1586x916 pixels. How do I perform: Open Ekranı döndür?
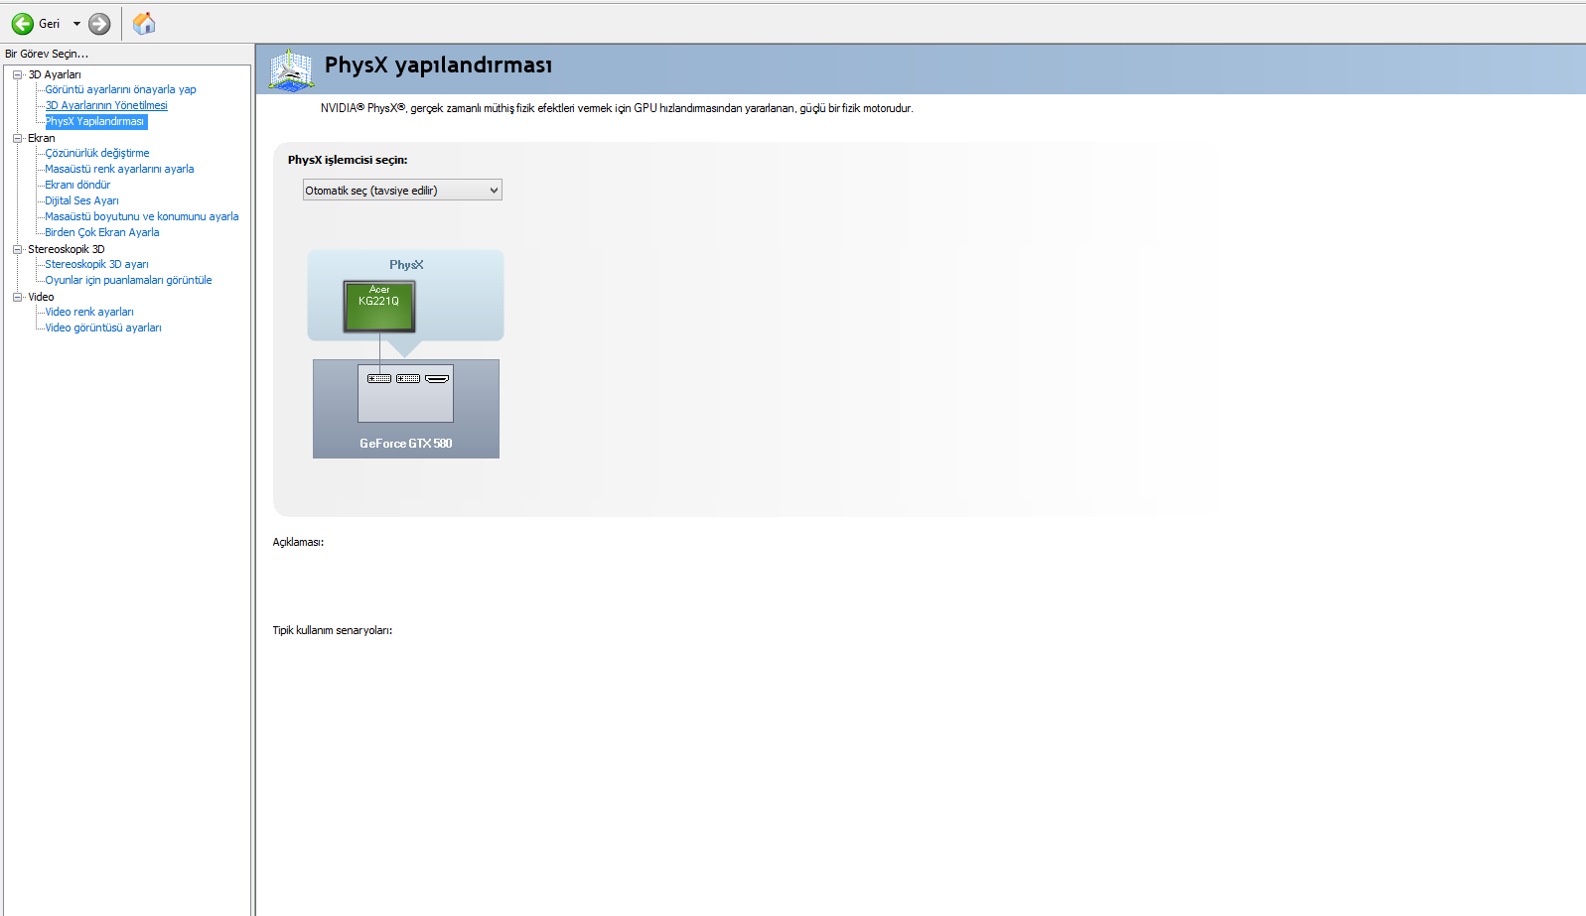(77, 185)
